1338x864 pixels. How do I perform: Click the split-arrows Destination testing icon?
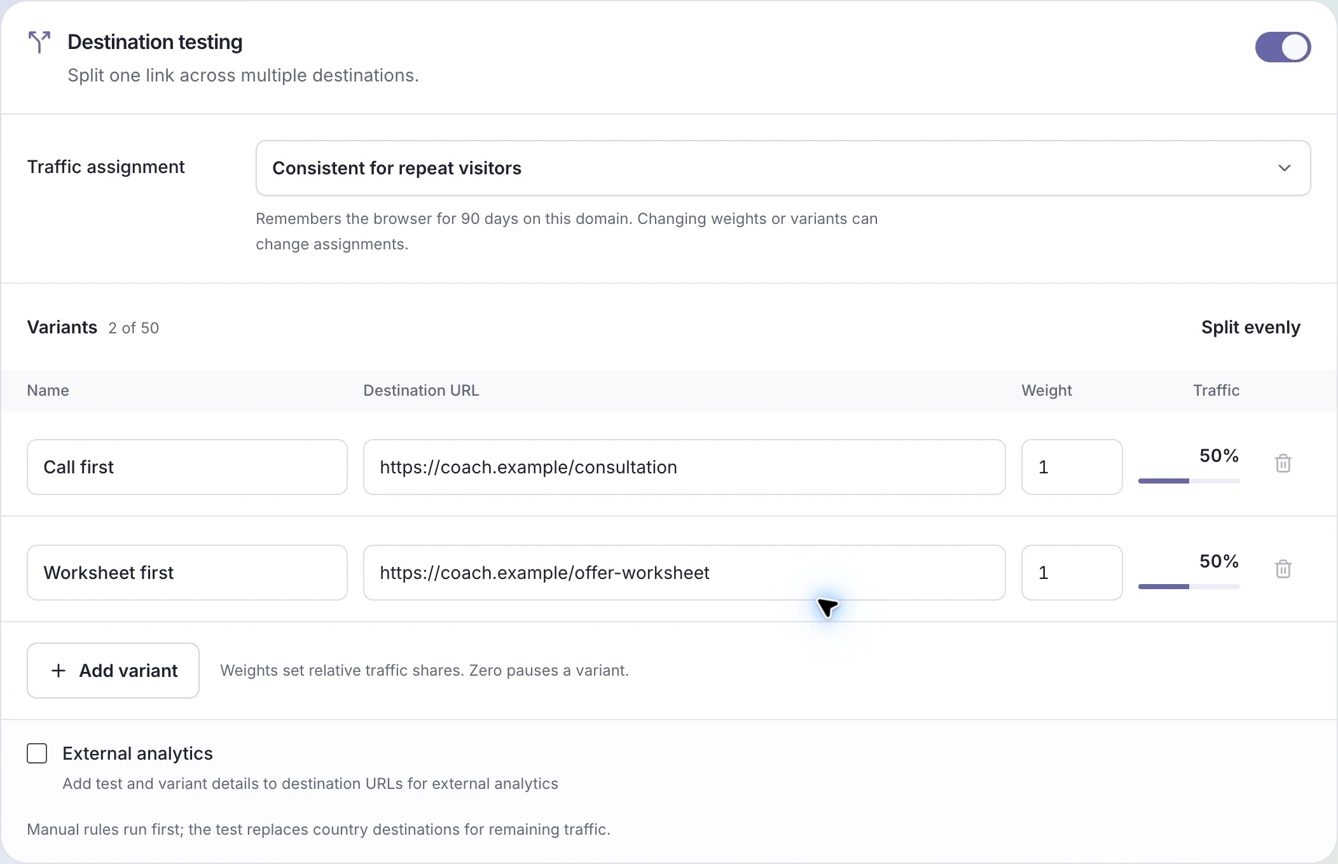[39, 42]
